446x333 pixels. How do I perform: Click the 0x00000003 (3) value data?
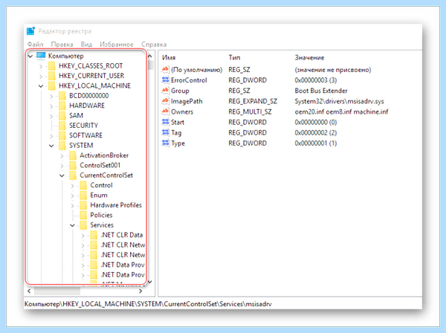pos(316,80)
